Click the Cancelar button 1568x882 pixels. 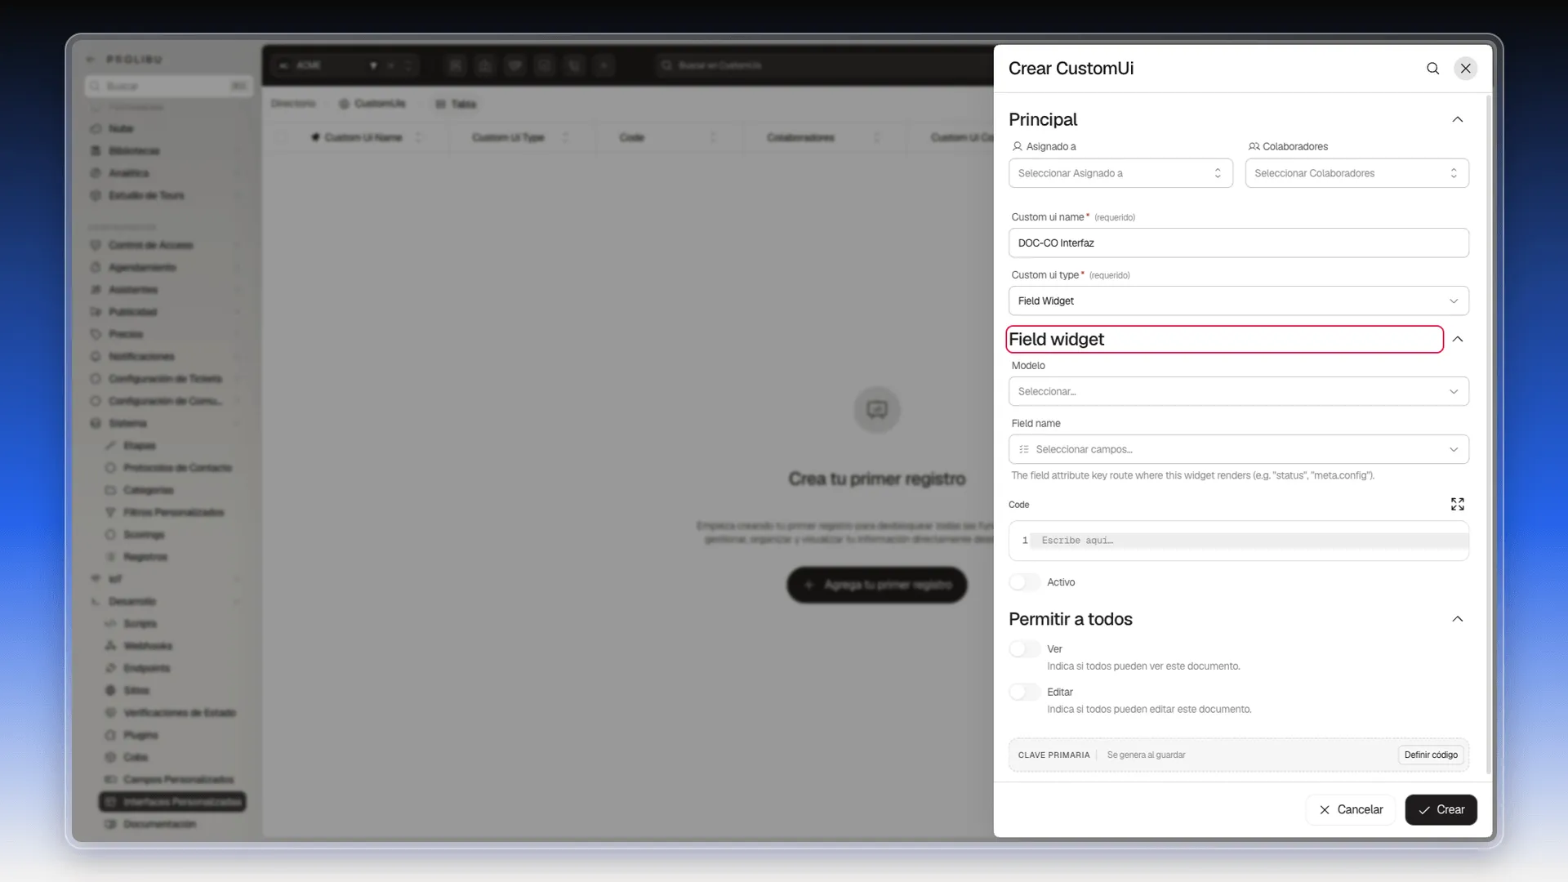pyautogui.click(x=1351, y=809)
